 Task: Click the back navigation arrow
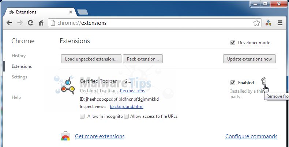[10, 23]
